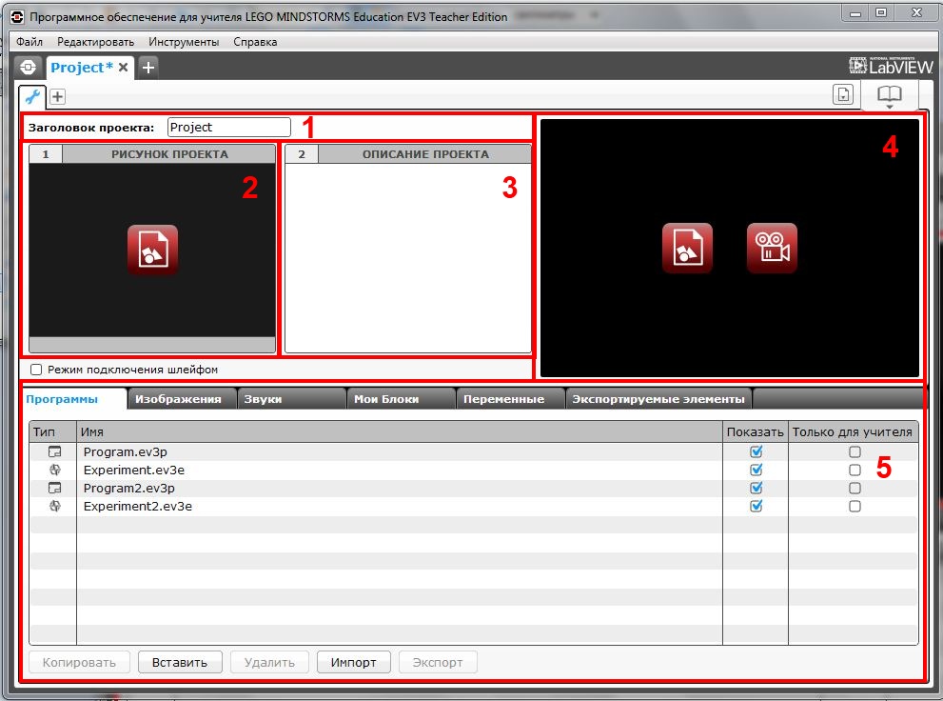Open the Инструменты menu
Screen dimensions: 943x701
point(184,42)
